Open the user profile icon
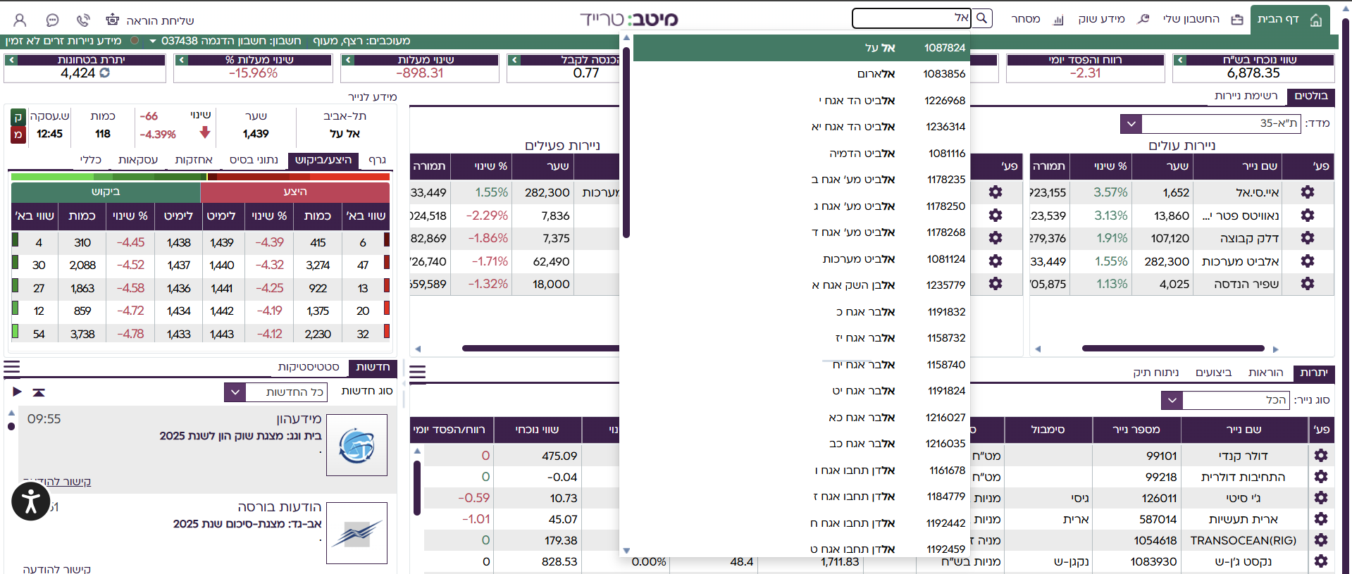 (x=20, y=20)
